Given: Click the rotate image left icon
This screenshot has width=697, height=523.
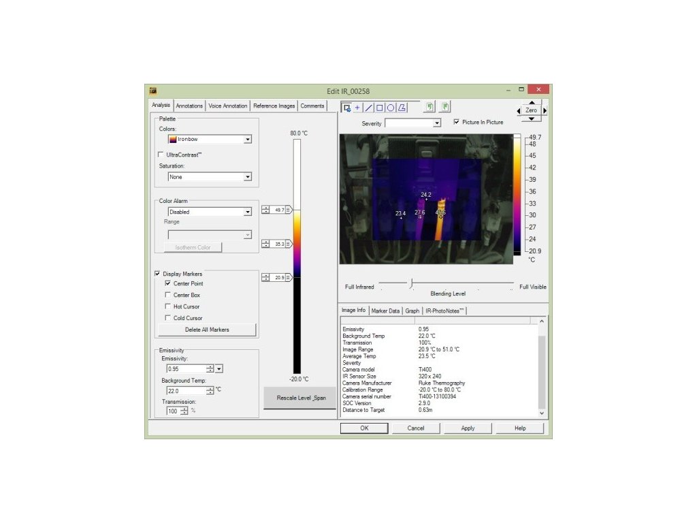Looking at the screenshot, I should point(429,107).
